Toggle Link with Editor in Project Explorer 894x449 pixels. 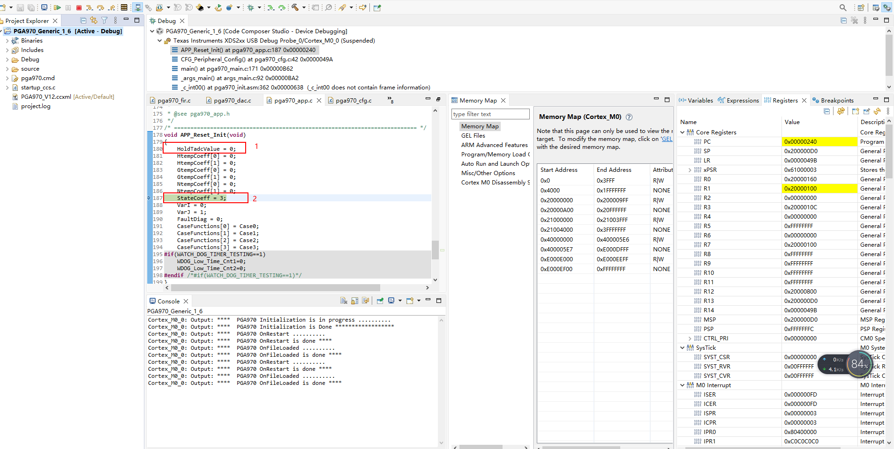click(94, 21)
